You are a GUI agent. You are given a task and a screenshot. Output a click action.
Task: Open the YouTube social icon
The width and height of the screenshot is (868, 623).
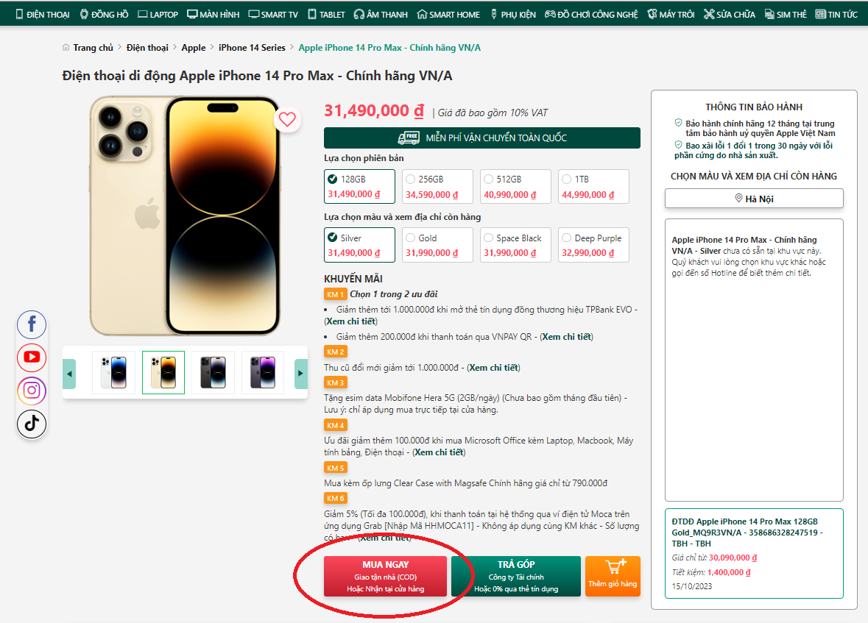[32, 357]
